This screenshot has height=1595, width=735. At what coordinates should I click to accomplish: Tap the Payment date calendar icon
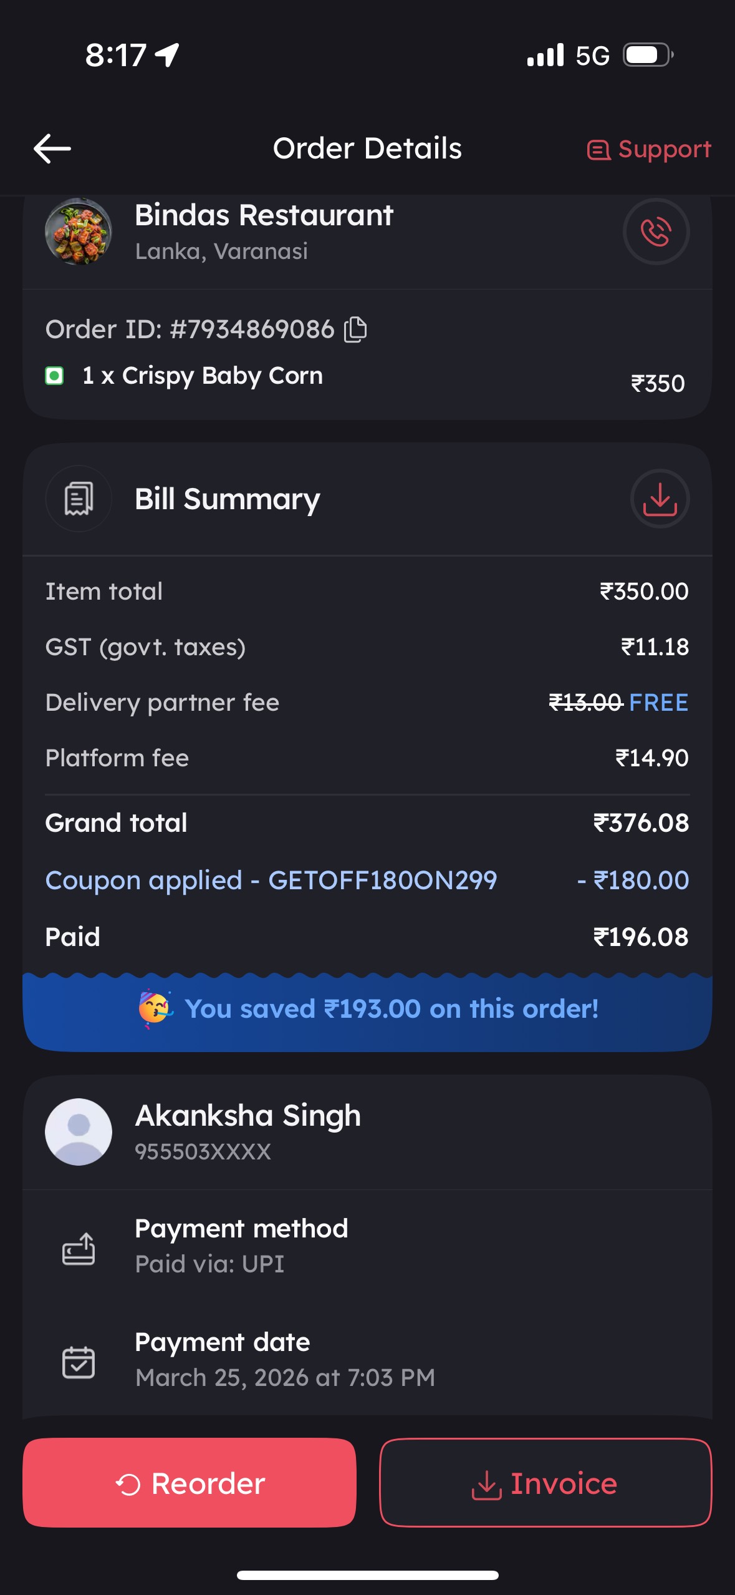tap(79, 1362)
